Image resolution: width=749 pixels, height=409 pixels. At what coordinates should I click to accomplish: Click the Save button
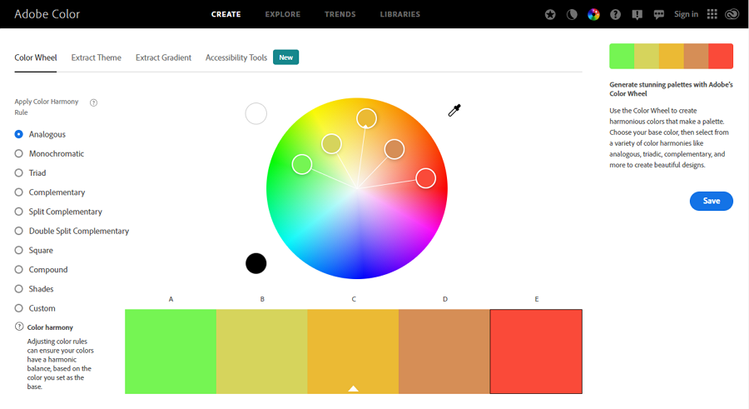coord(712,201)
